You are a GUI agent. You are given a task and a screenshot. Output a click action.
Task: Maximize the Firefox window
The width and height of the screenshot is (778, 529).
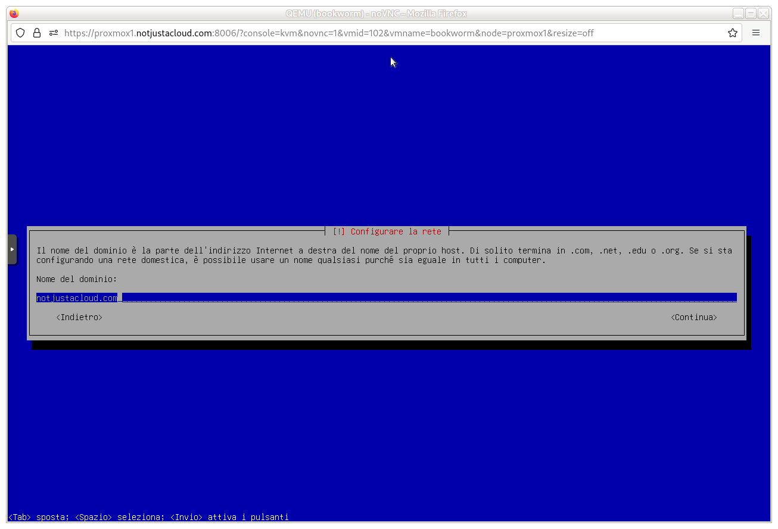[x=751, y=13]
